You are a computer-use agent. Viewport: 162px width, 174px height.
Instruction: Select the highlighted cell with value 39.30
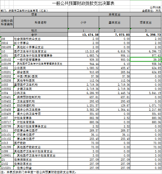(146, 59)
